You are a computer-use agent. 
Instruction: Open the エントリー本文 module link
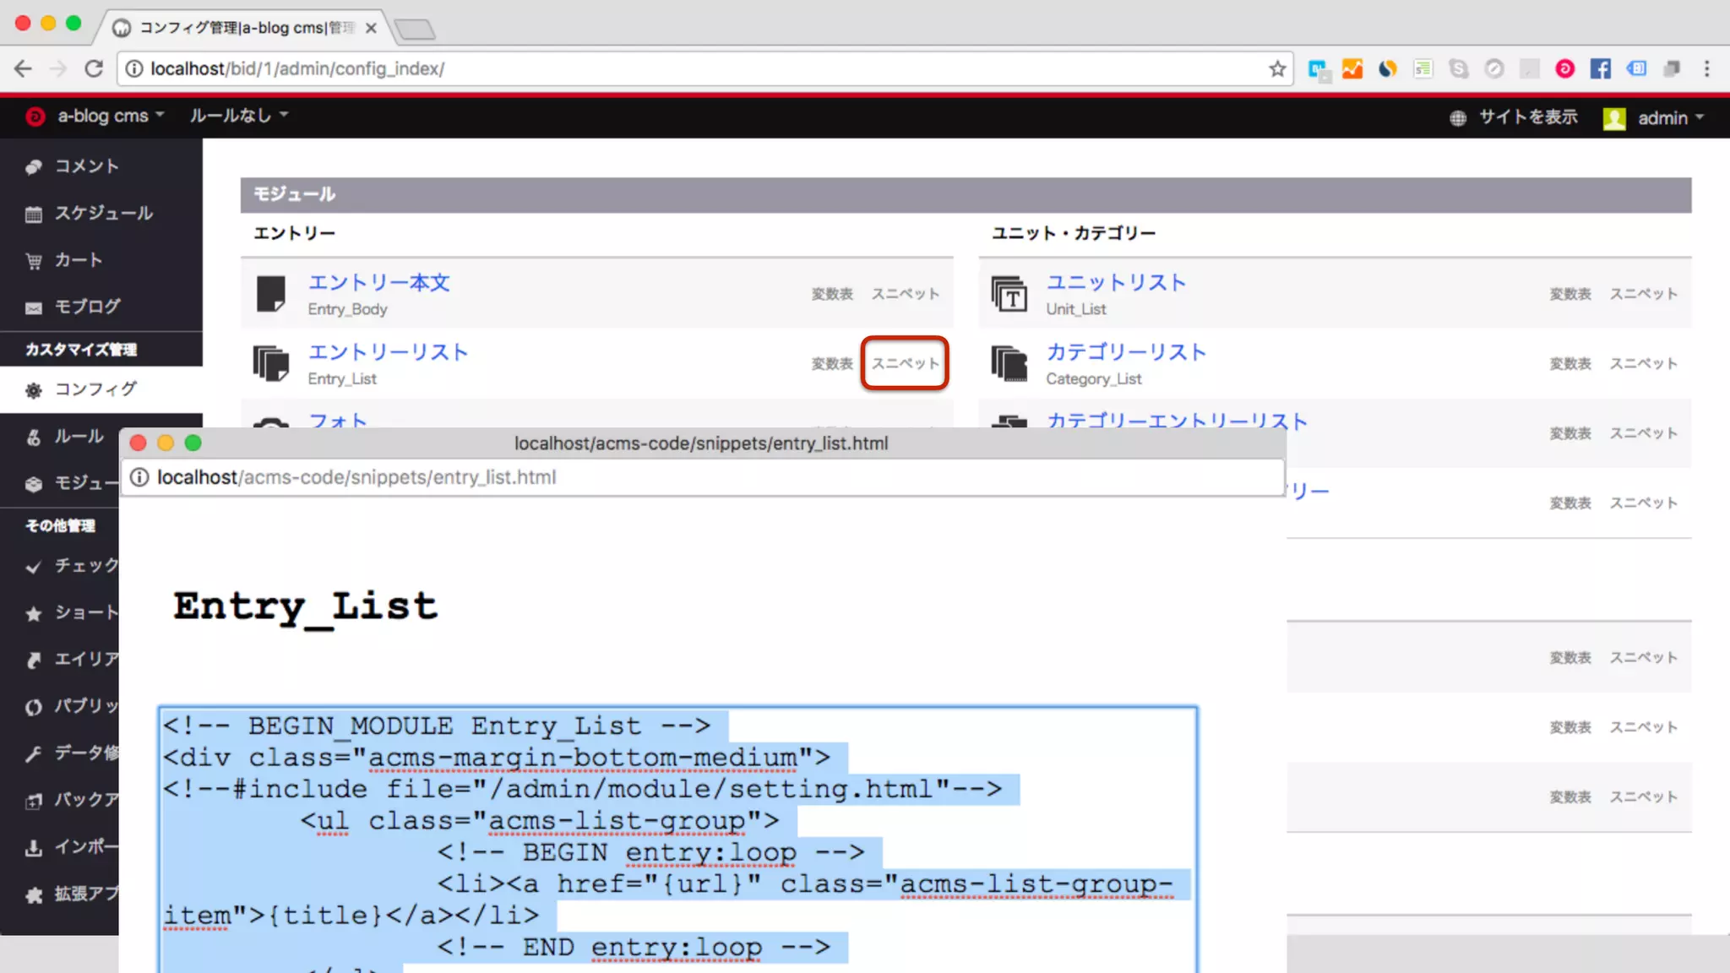tap(378, 282)
